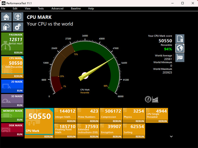This screenshot has height=148, width=198.
Task: Click the World Maximum 203925 value
Action: click(x=167, y=73)
